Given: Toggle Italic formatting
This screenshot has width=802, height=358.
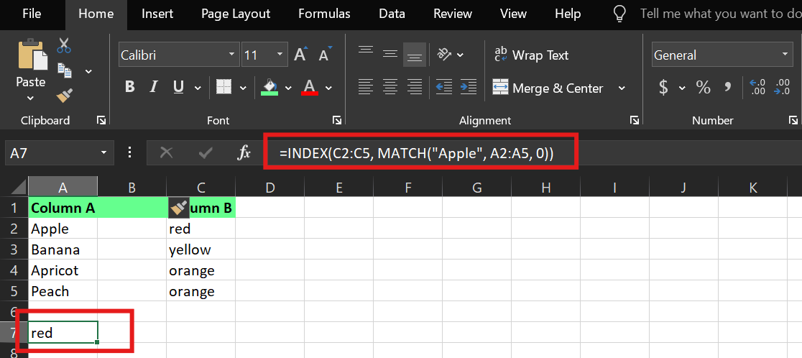Looking at the screenshot, I should coord(153,88).
